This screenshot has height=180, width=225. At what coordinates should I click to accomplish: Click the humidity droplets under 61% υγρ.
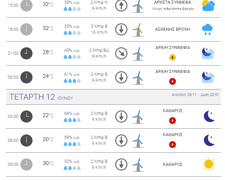72,81
